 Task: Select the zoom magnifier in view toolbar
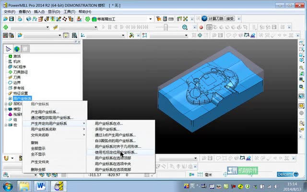point(301,68)
